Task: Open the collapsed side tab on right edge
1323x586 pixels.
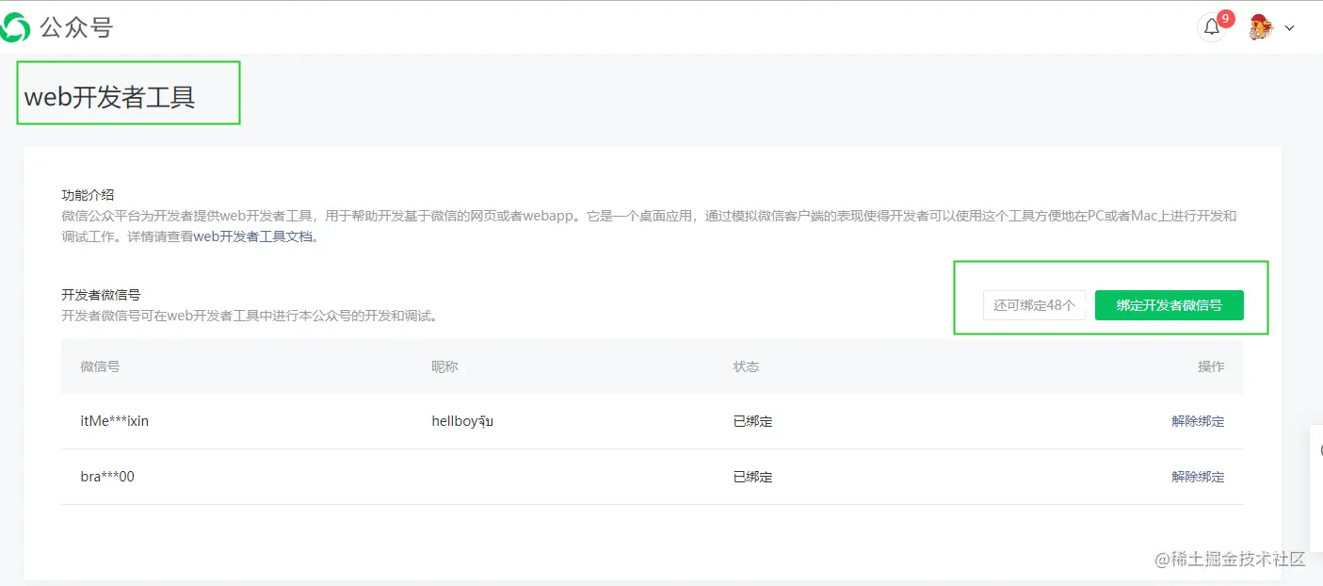Action: 1318,450
